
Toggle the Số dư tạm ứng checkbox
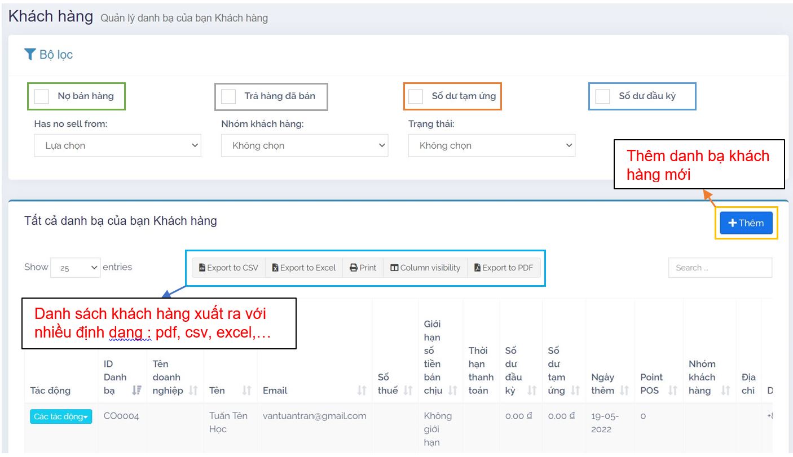416,96
